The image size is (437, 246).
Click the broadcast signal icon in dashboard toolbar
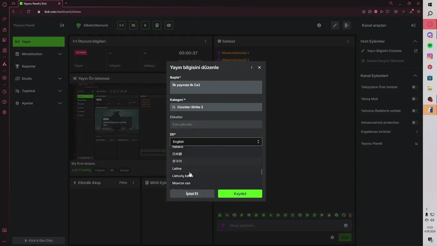click(x=122, y=25)
